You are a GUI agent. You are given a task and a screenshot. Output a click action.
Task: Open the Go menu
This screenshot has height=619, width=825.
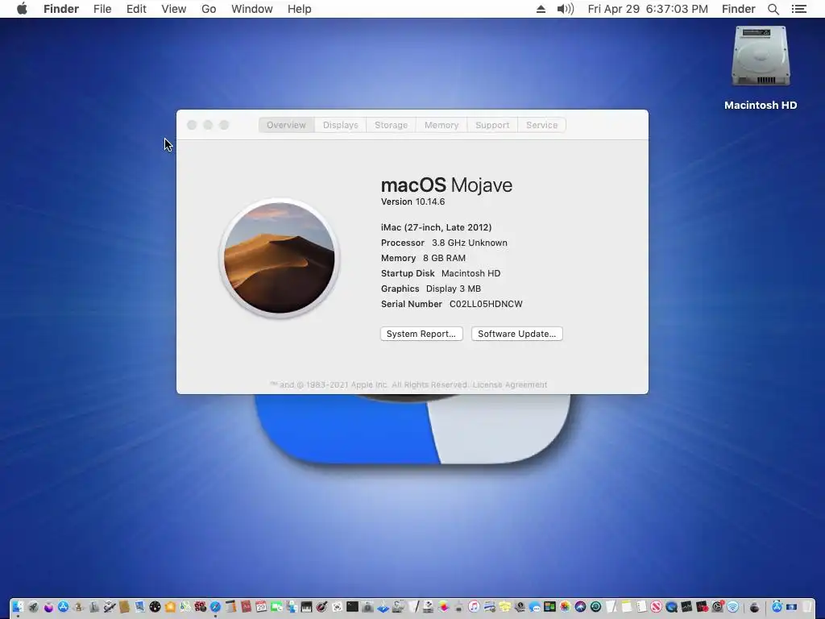pyautogui.click(x=209, y=9)
